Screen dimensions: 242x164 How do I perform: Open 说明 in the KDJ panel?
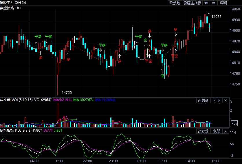(217, 131)
